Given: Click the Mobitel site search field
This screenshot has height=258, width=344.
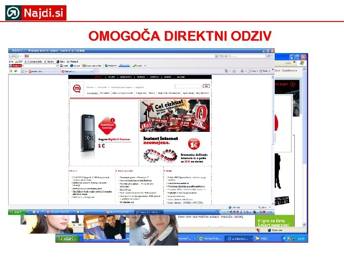Looking at the screenshot, I should 188,86.
